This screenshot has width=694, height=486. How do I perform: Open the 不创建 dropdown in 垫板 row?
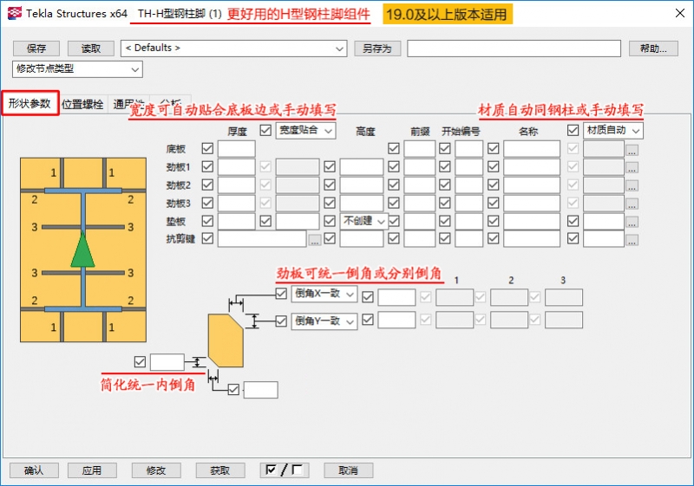point(363,221)
